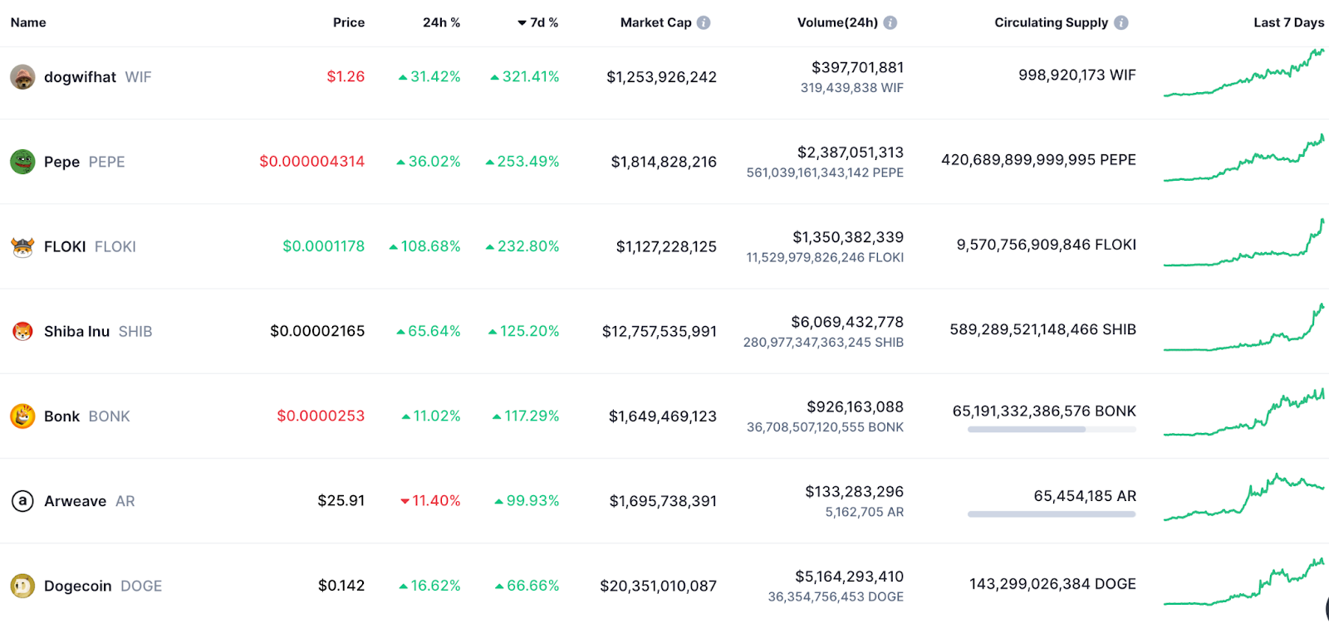Viewport: 1329px width, 623px height.
Task: Click Dogecoin's price $0.142
Action: 341,586
